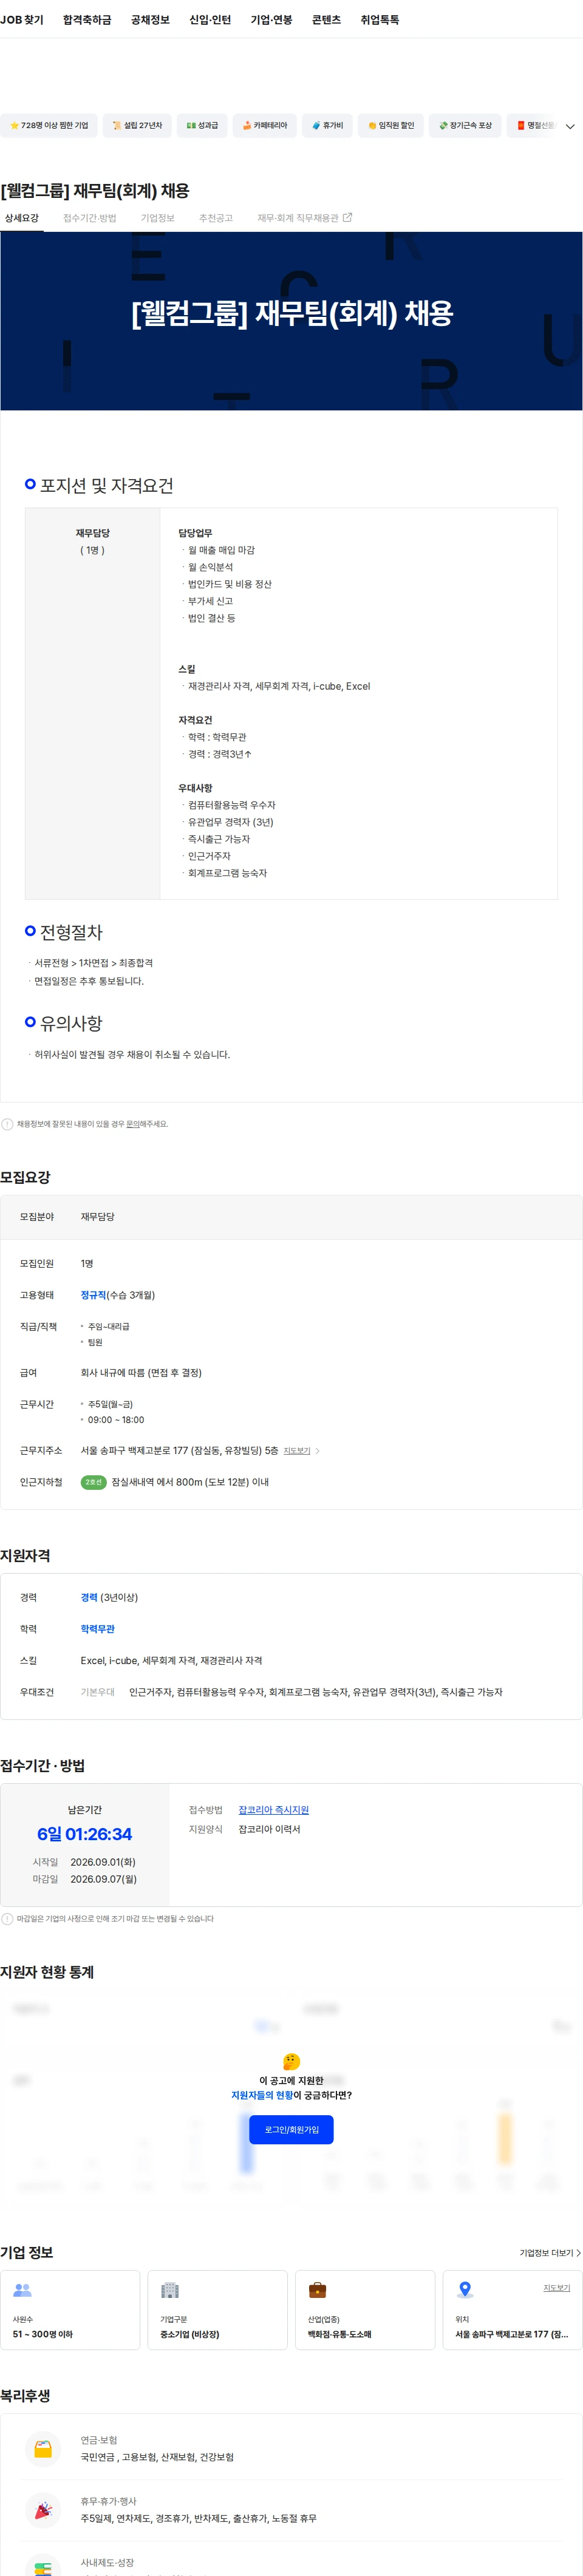The height and width of the screenshot is (2576, 583).
Task: Switch to the 기업정보 tab
Action: tap(157, 218)
